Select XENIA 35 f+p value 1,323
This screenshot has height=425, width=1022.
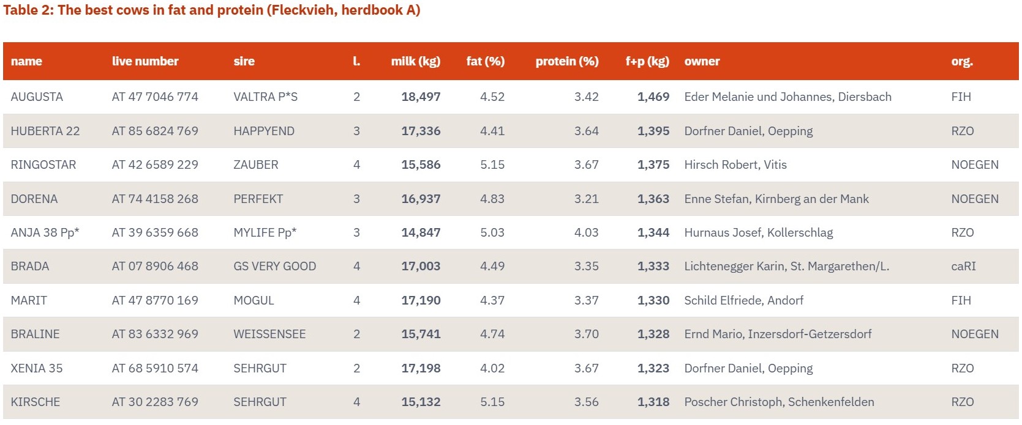coord(653,368)
